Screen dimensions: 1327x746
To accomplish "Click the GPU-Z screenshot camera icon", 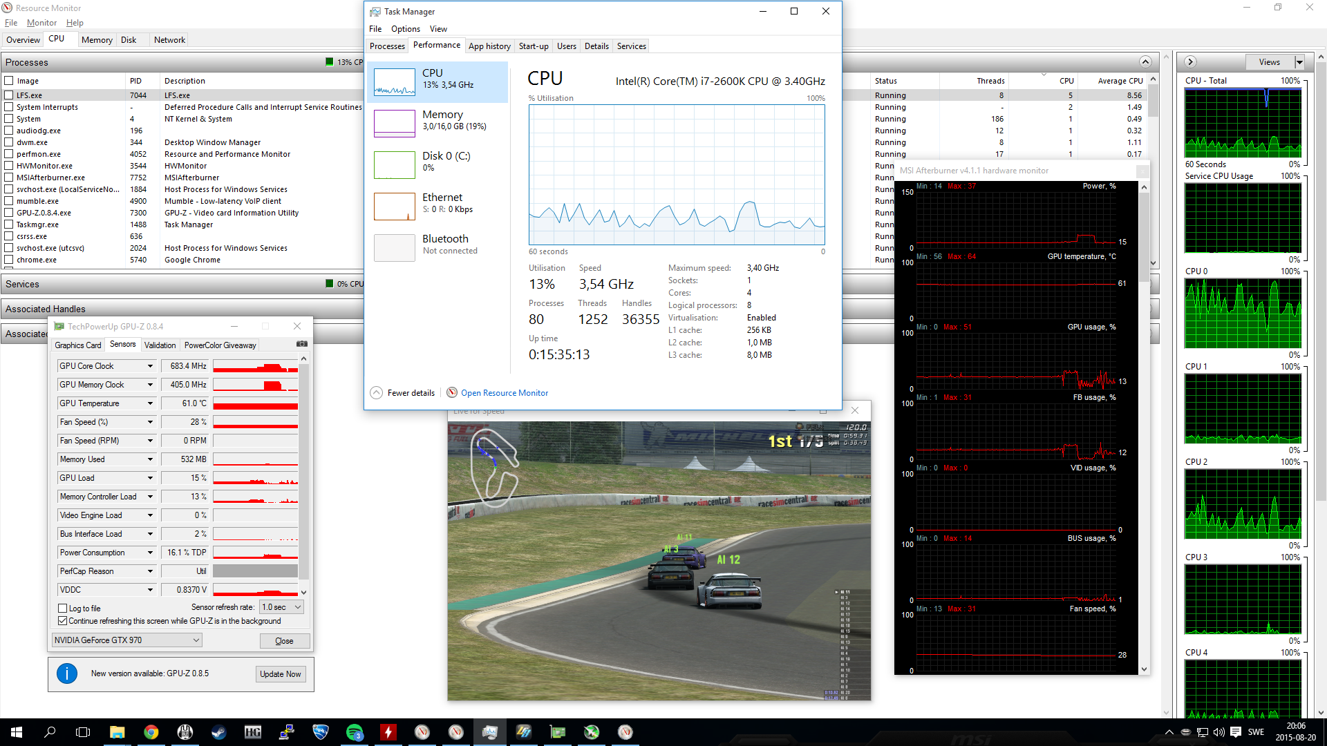I will point(302,344).
